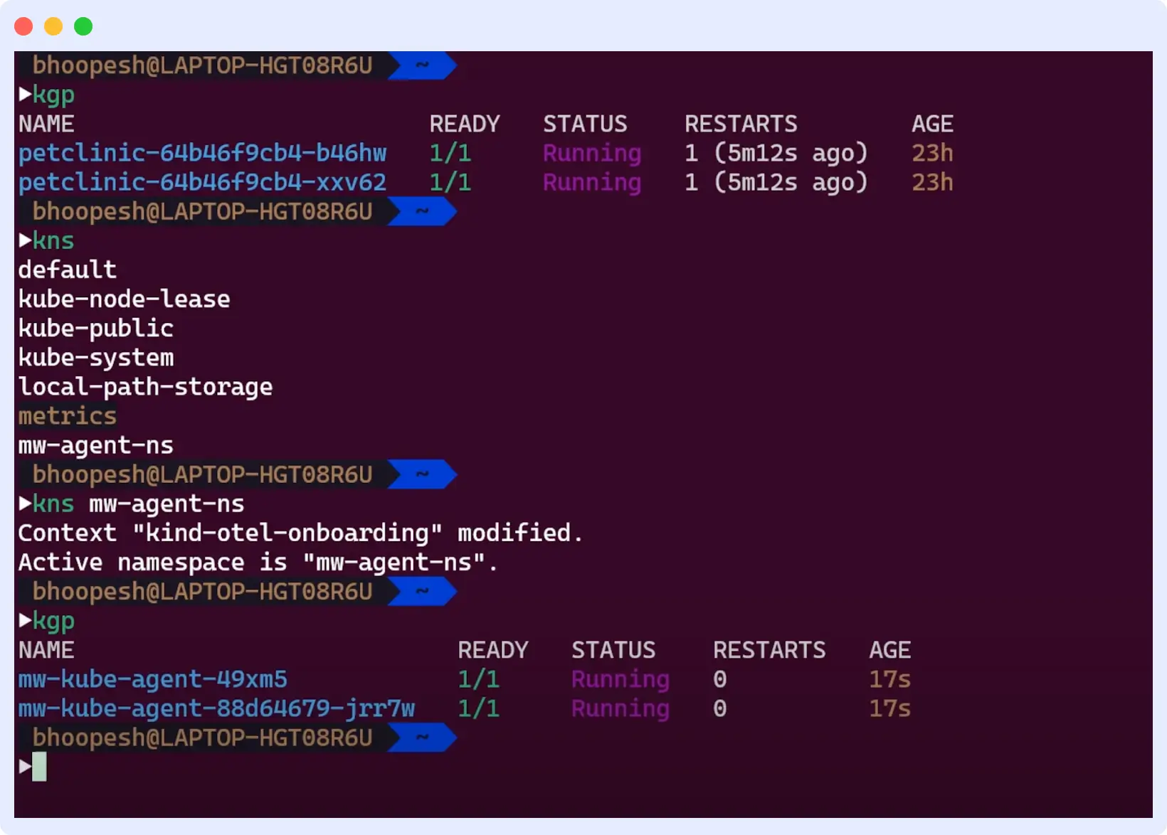
Task: Expand pod petclinic-64b46f9cb4-b46hw details
Action: click(202, 152)
